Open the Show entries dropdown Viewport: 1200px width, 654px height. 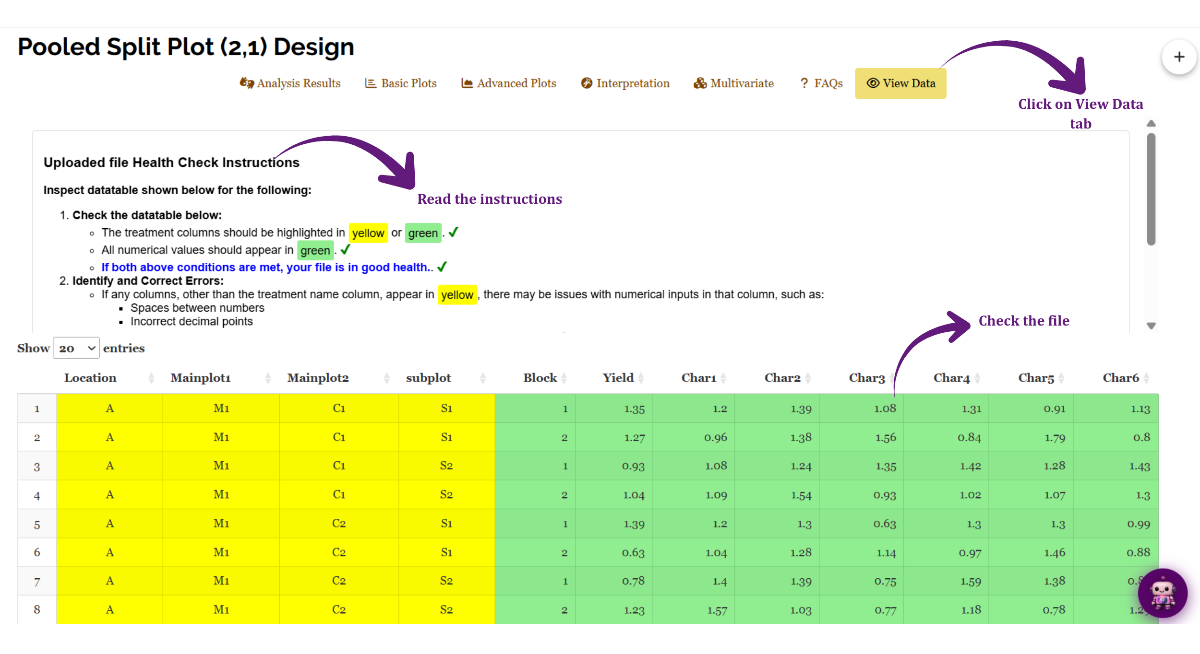[x=76, y=348]
